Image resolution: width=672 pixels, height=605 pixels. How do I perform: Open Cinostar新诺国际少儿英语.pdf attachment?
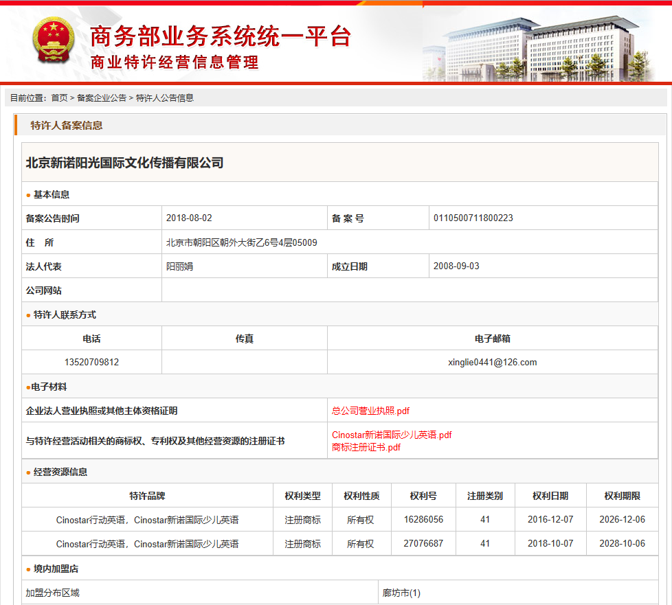point(392,435)
